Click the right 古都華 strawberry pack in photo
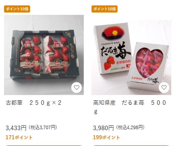This screenshot has width=176, height=146. pyautogui.click(x=56, y=54)
